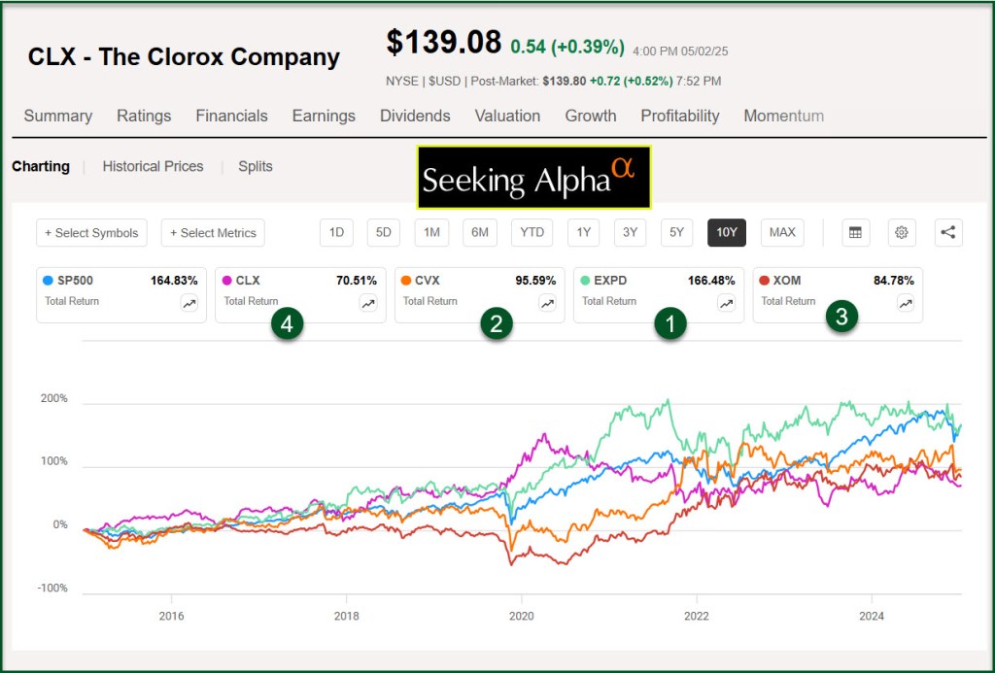The image size is (995, 673).
Task: Click the share chart icon
Action: (948, 232)
